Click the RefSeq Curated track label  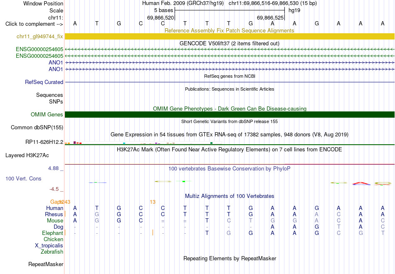coord(44,82)
